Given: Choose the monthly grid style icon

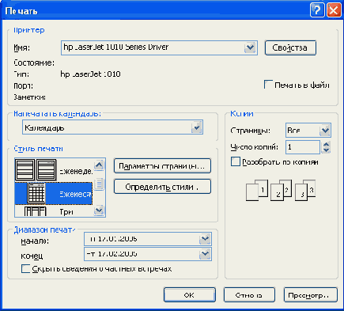Looking at the screenshot, I should [x=36, y=193].
